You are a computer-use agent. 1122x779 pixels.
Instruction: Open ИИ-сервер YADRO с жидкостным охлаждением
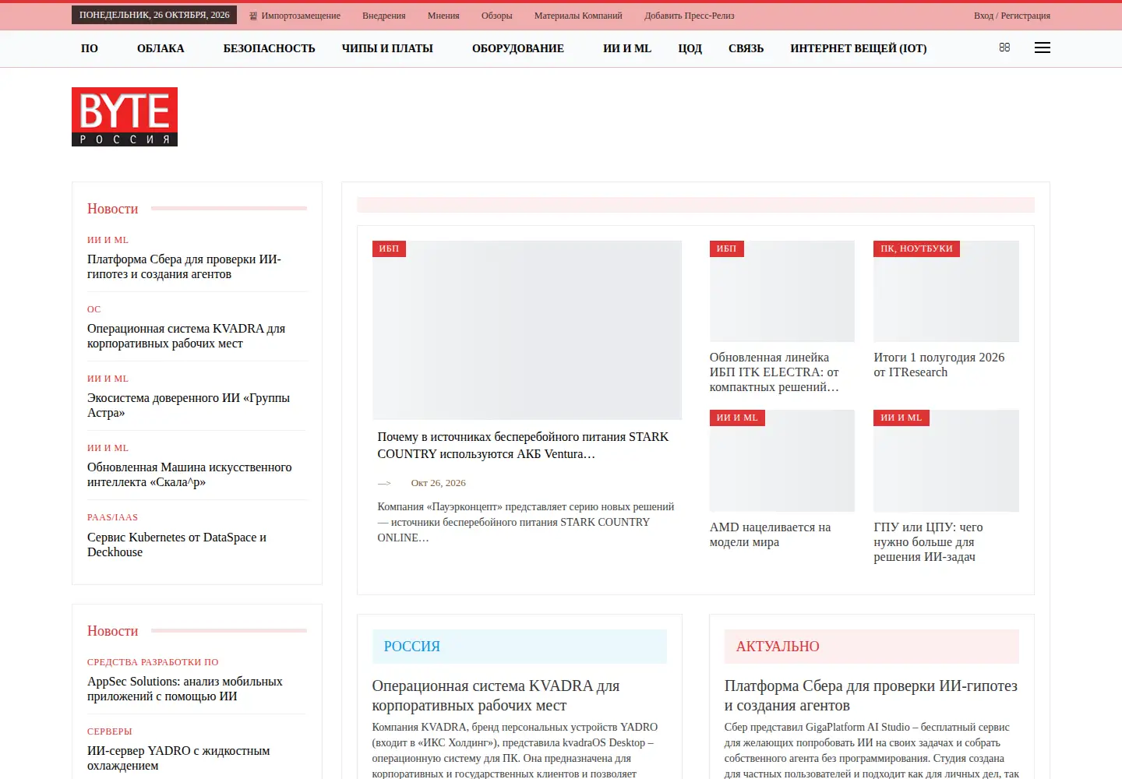178,758
